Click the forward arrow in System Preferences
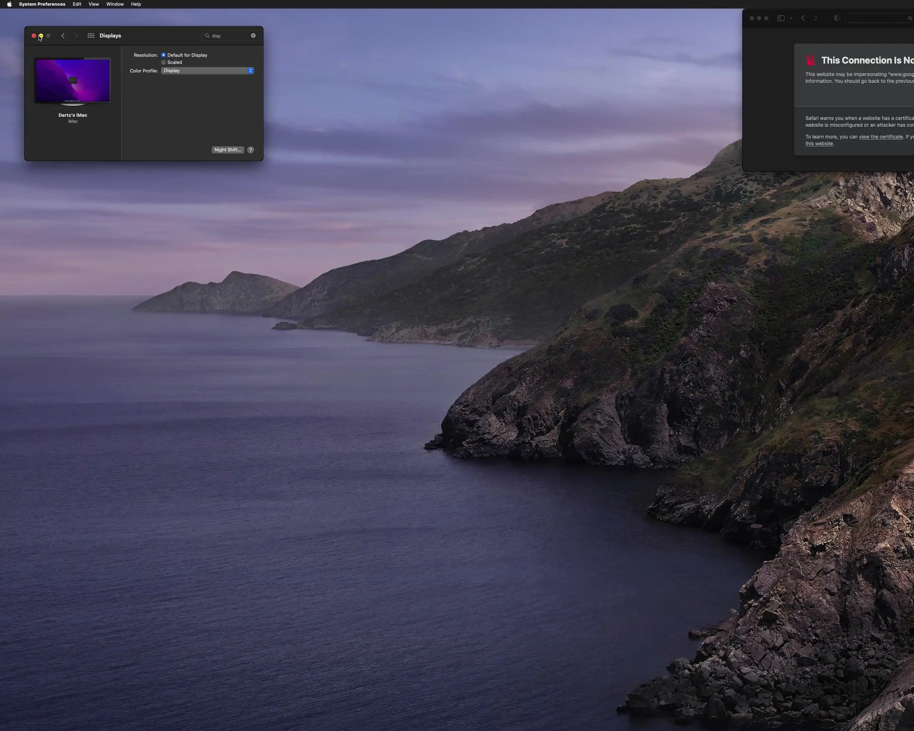 pos(76,36)
